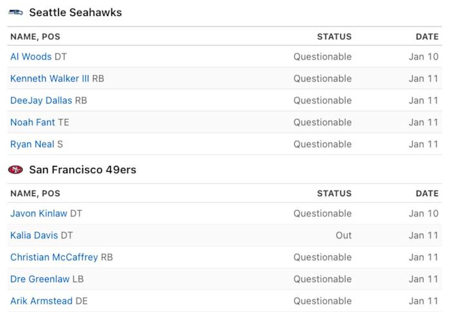
Task: Open Kenneth Walker III player link
Action: point(50,78)
